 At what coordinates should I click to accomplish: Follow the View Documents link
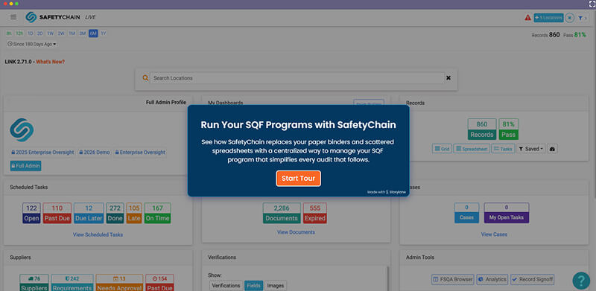[x=296, y=232]
